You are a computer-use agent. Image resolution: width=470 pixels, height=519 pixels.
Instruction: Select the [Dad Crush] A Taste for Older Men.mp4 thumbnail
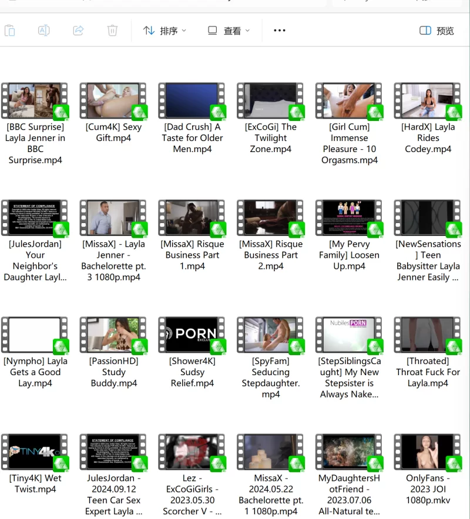click(x=192, y=101)
